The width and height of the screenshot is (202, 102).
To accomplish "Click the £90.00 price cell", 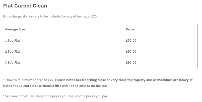I will click(x=161, y=51).
